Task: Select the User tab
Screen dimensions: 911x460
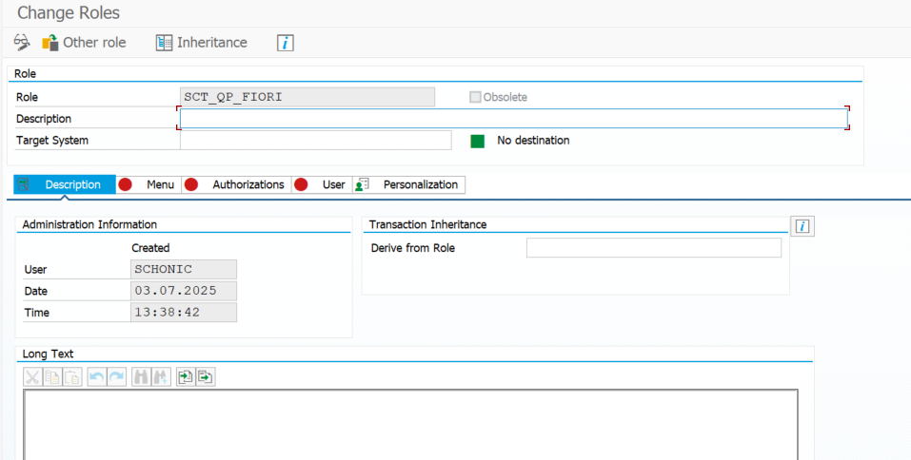Action: tap(333, 184)
